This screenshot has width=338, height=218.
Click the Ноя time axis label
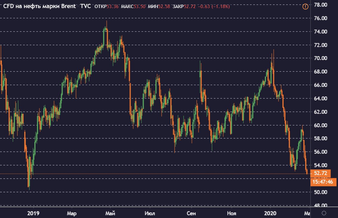(x=232, y=213)
